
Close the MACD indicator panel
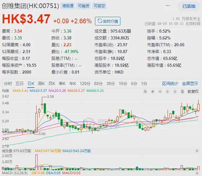click(x=197, y=173)
